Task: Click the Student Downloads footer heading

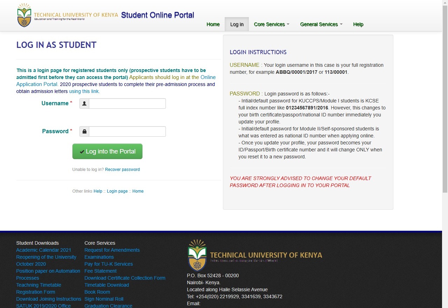Action: (x=37, y=243)
